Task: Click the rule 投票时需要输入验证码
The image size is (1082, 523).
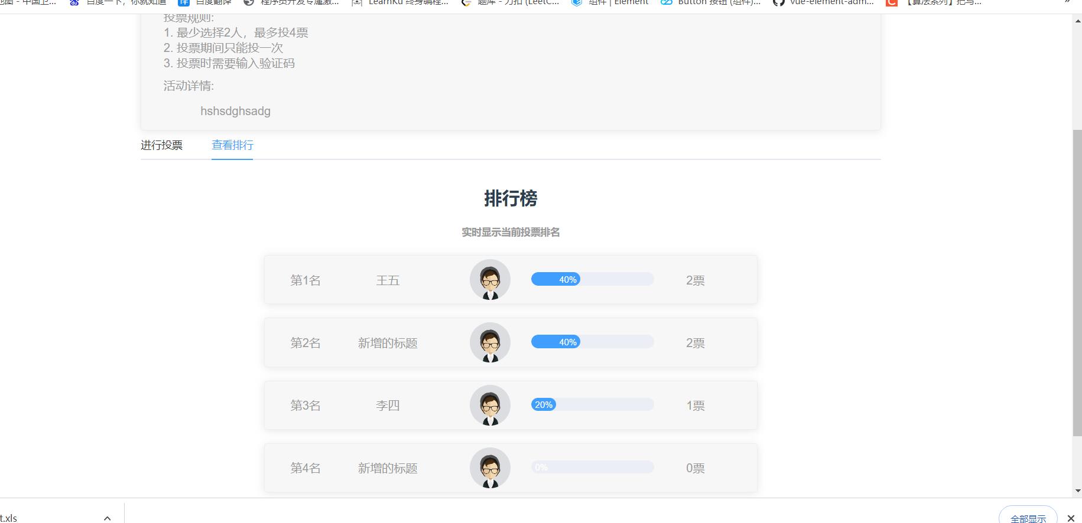Action: pos(229,63)
